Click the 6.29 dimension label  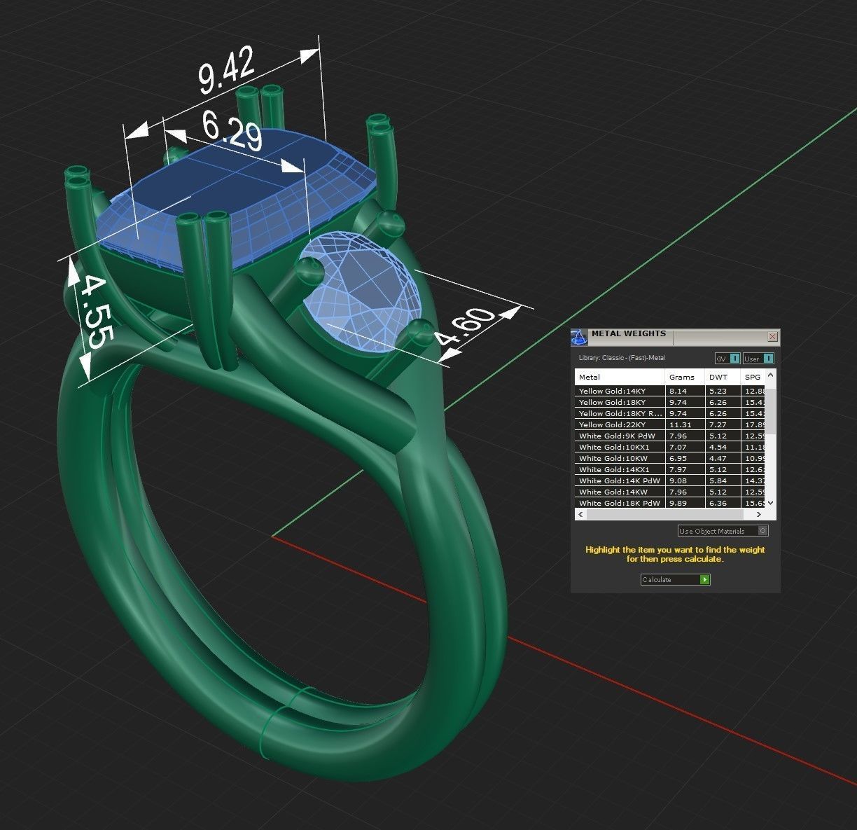point(232,130)
